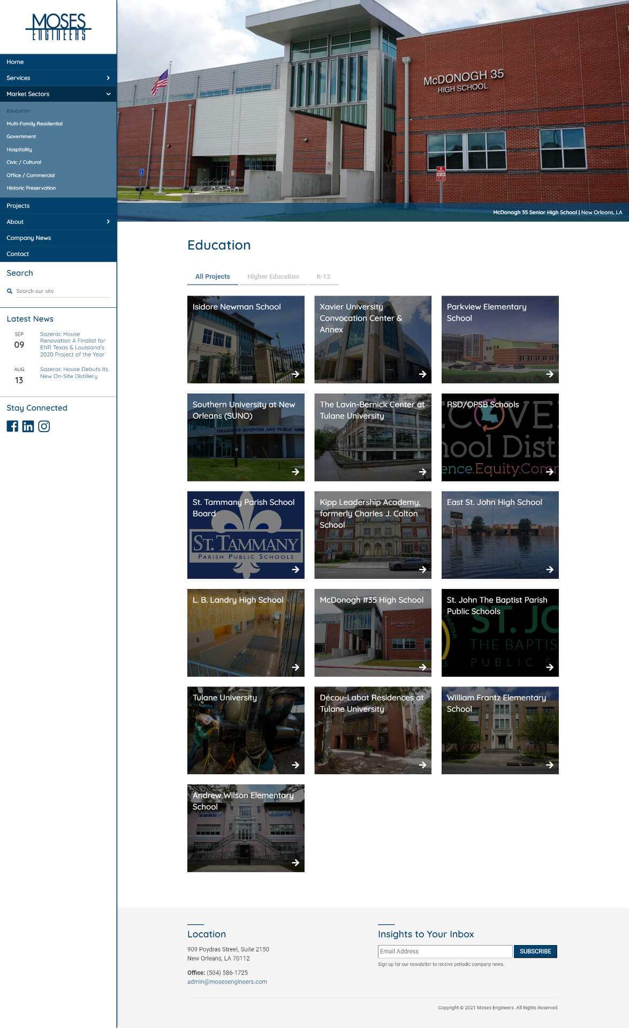Image resolution: width=629 pixels, height=1028 pixels.
Task: Open Sazerac House Renovation finalist news
Action: pos(73,344)
